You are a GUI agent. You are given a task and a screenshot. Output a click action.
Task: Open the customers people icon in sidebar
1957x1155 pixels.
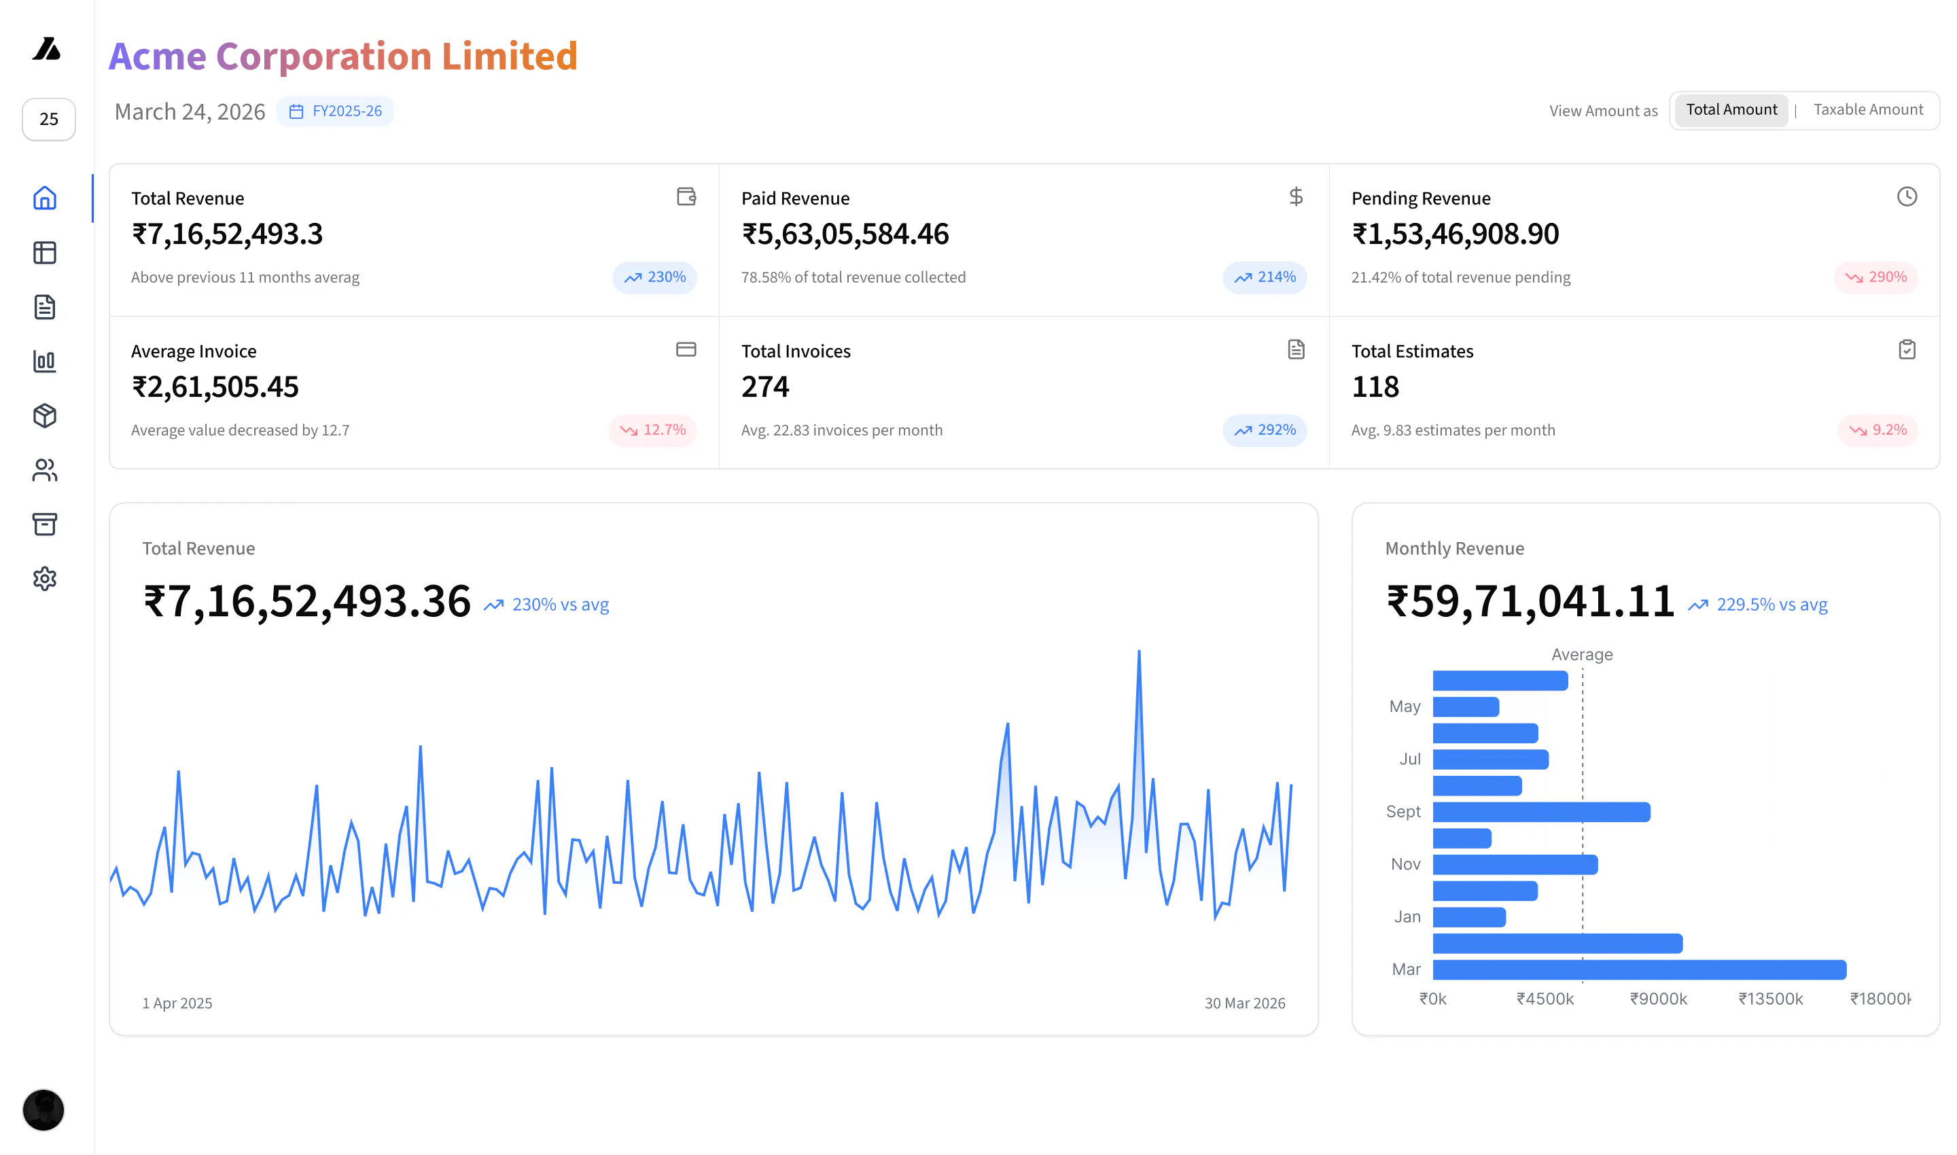[x=45, y=471]
